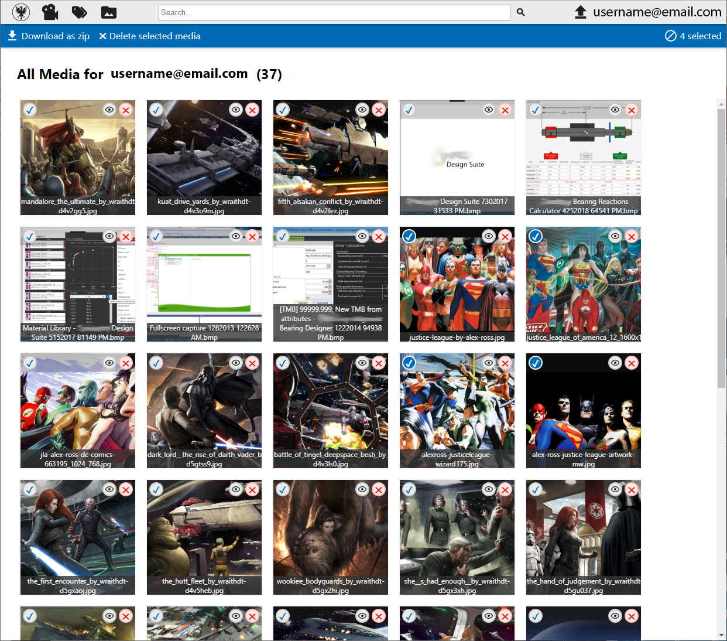Deselect justice_league_of_america_12 checkmark
This screenshot has height=641, width=727.
536,236
